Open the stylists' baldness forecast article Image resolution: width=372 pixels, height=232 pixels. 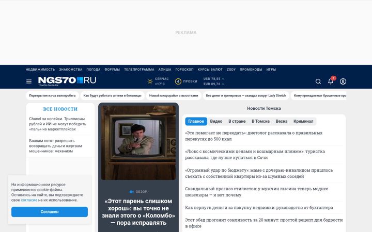click(256, 192)
